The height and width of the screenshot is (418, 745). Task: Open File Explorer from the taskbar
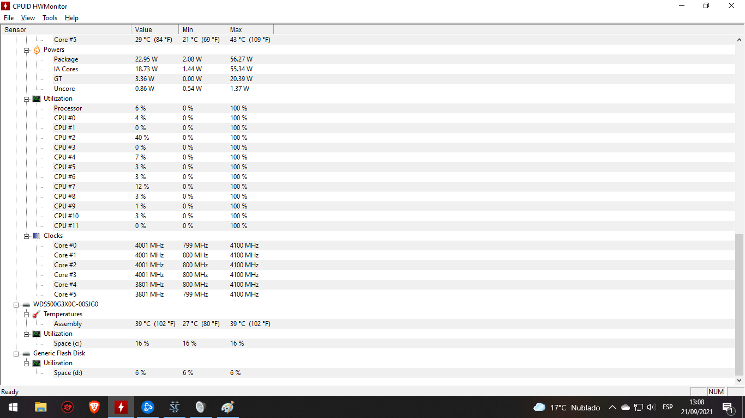[41, 407]
